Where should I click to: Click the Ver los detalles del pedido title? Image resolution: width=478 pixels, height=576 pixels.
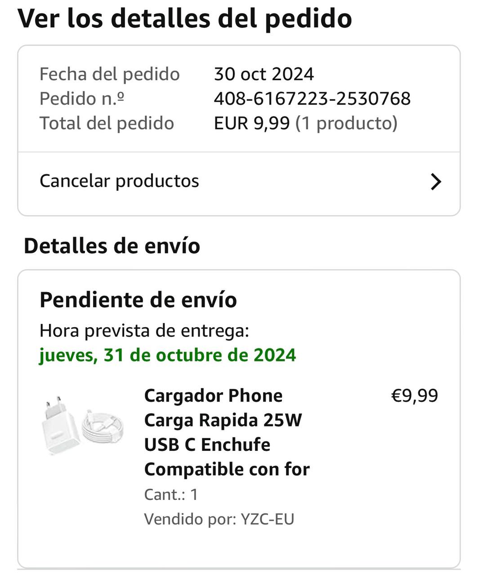pos(184,18)
